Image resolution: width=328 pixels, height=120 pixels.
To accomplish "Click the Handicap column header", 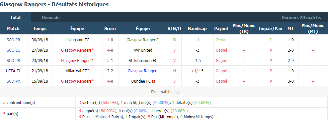I will coord(197,29).
